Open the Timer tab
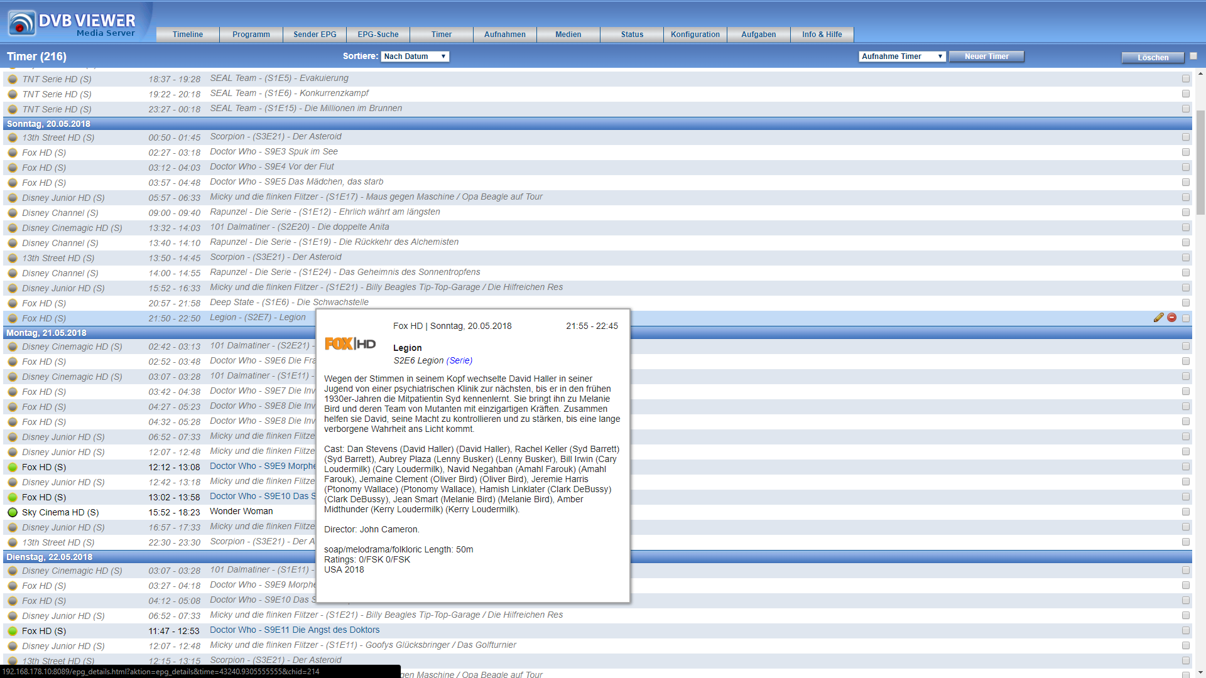 (442, 35)
